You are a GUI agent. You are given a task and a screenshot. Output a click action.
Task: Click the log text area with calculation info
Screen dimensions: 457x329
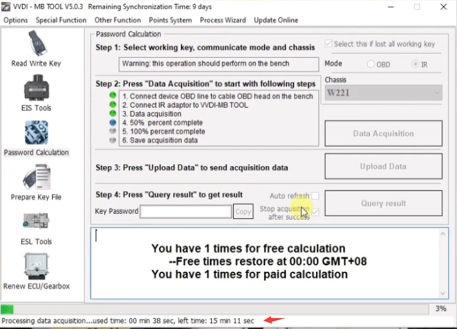(269, 263)
